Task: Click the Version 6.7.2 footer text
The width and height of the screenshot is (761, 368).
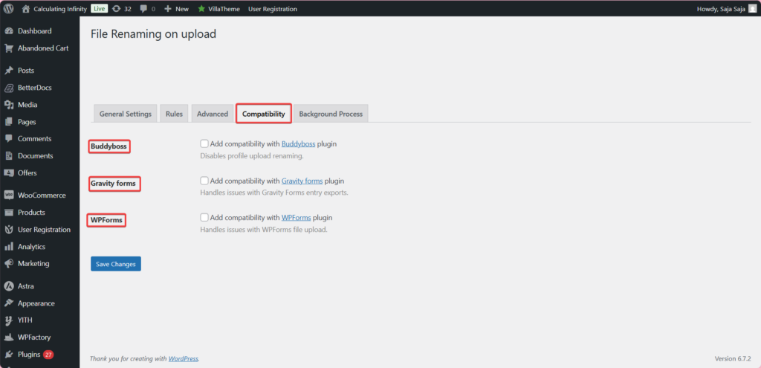Action: [x=733, y=359]
